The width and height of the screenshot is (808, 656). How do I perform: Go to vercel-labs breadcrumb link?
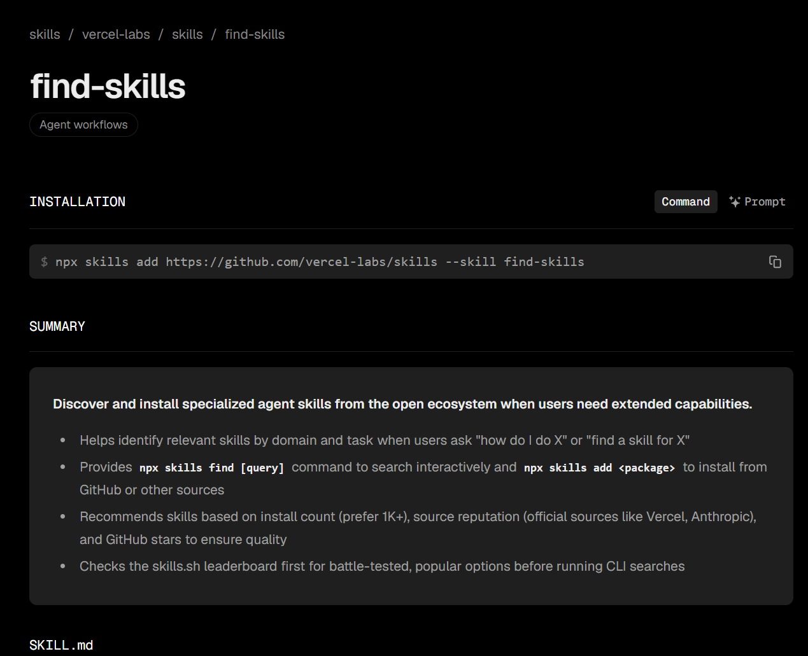pos(116,34)
